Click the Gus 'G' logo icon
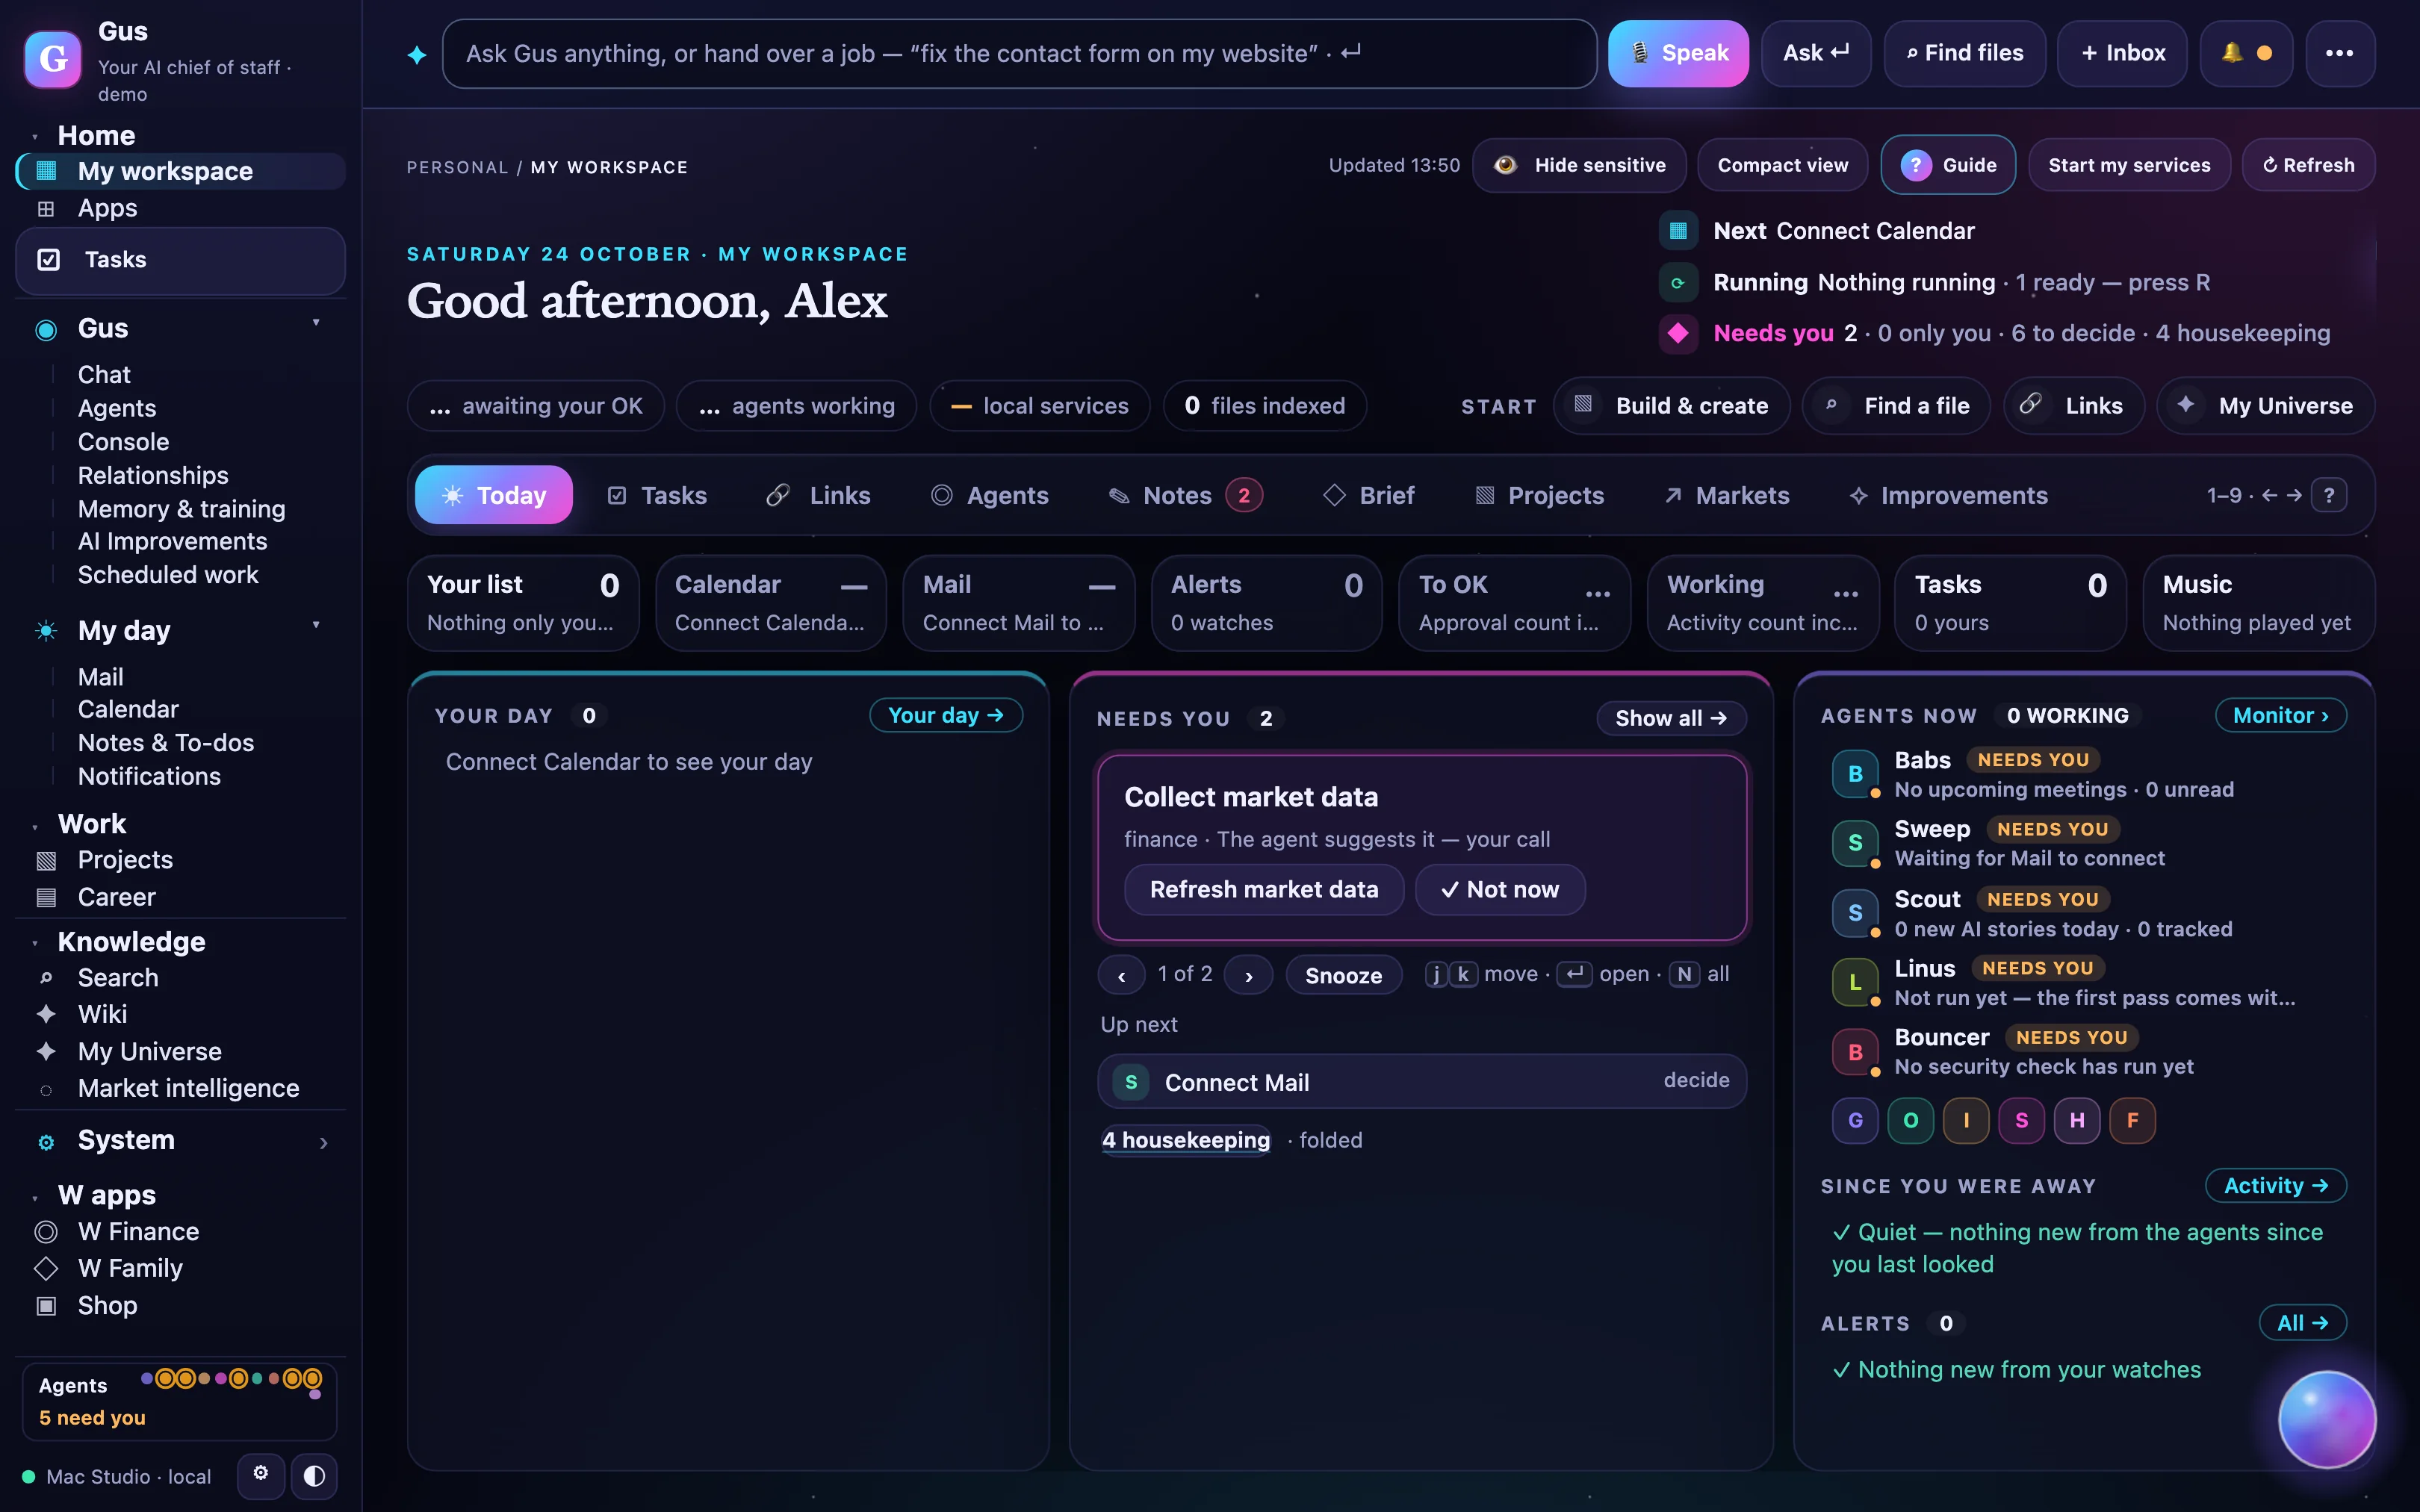2420x1512 pixels. [x=53, y=59]
